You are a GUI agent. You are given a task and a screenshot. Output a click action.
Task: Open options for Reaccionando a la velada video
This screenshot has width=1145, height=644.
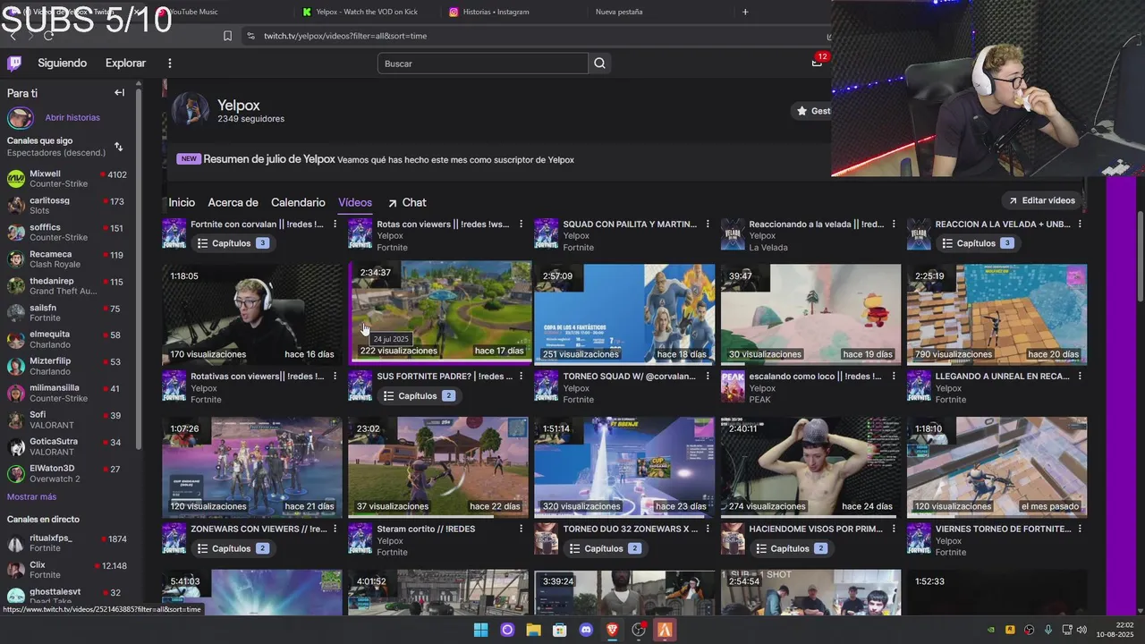coord(894,225)
